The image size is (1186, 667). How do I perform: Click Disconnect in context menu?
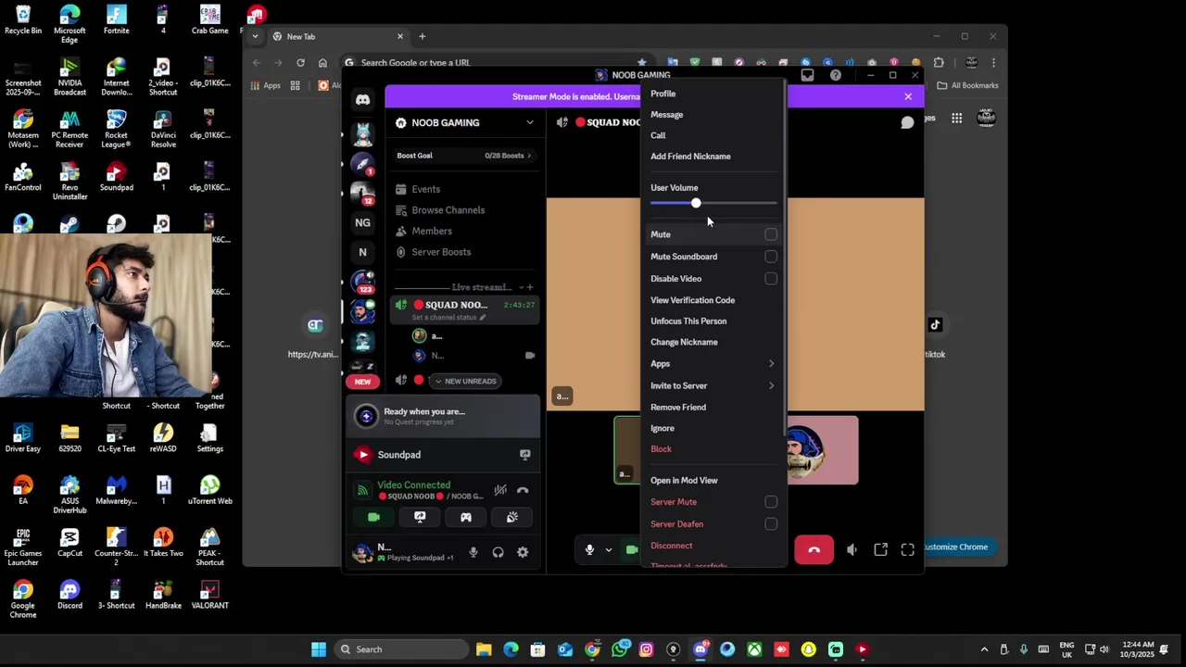tap(713, 546)
